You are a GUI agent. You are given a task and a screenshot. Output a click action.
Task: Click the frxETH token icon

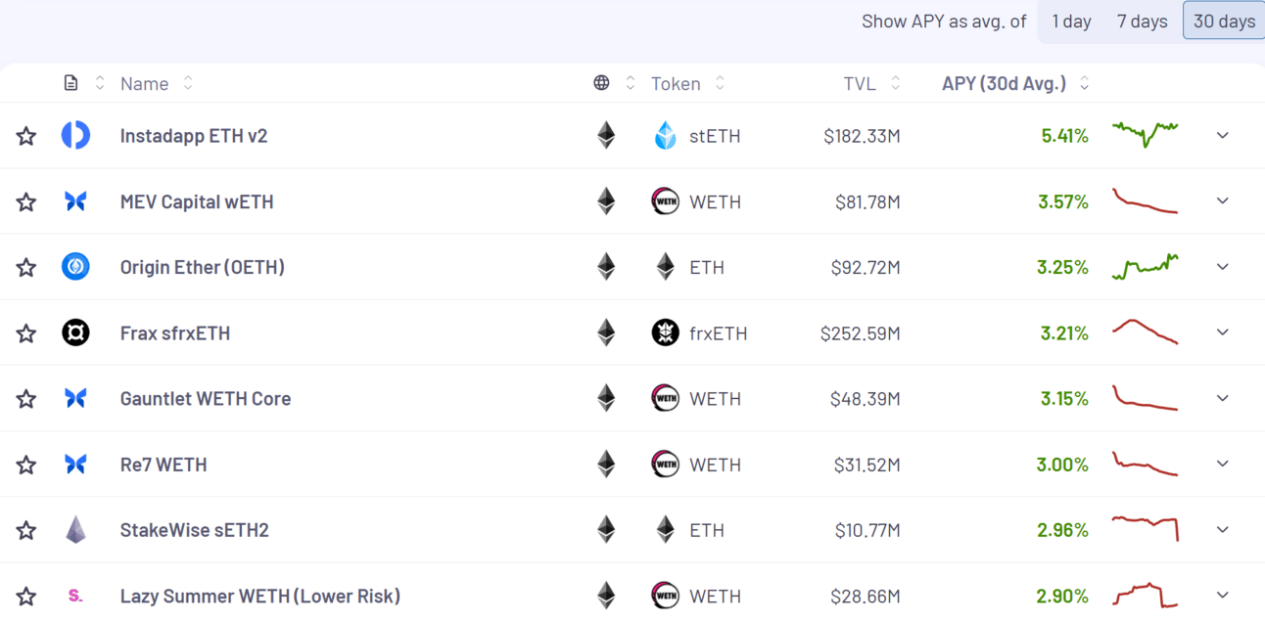pos(666,333)
